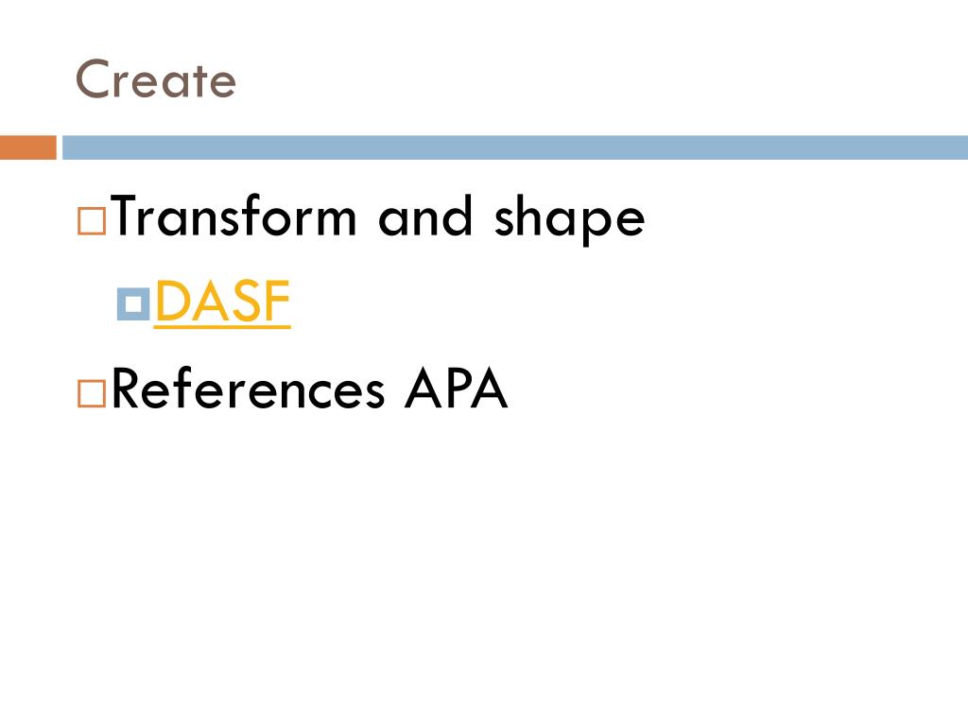Screen dimensions: 968x726
Task: Click the capital "C" of the Create title
Action: pyautogui.click(x=94, y=79)
